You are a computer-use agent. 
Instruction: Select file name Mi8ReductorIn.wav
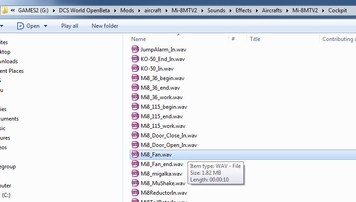pyautogui.click(x=164, y=193)
